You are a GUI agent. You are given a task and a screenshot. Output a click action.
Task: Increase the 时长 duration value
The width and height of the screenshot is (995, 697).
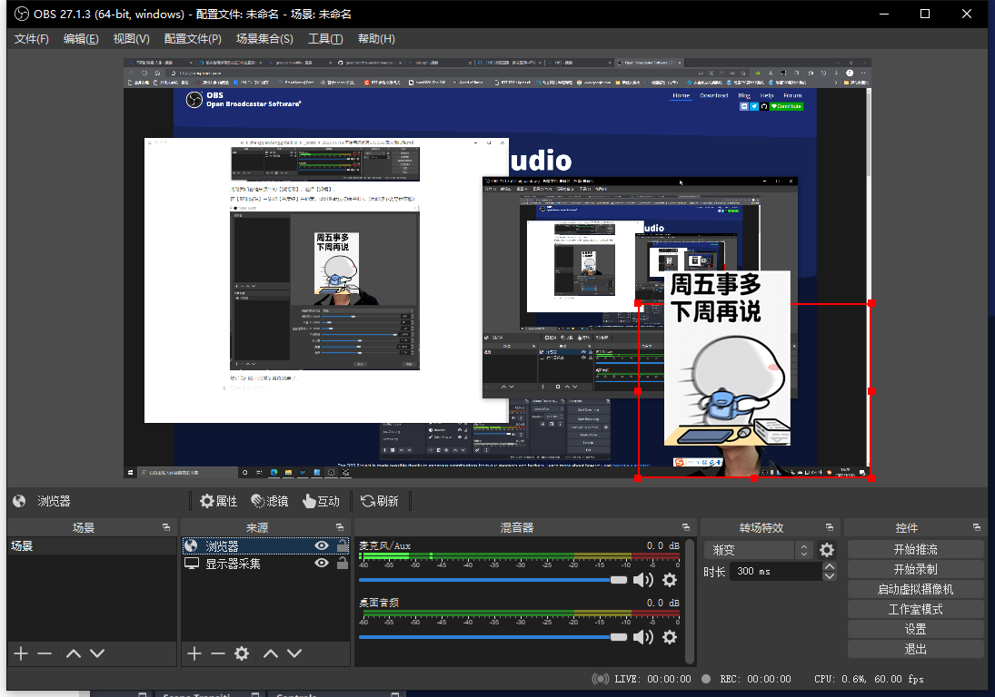[830, 566]
